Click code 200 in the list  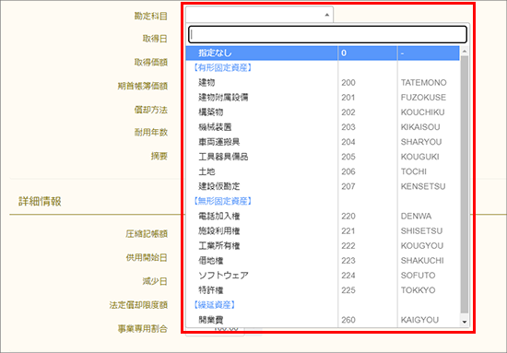(348, 83)
